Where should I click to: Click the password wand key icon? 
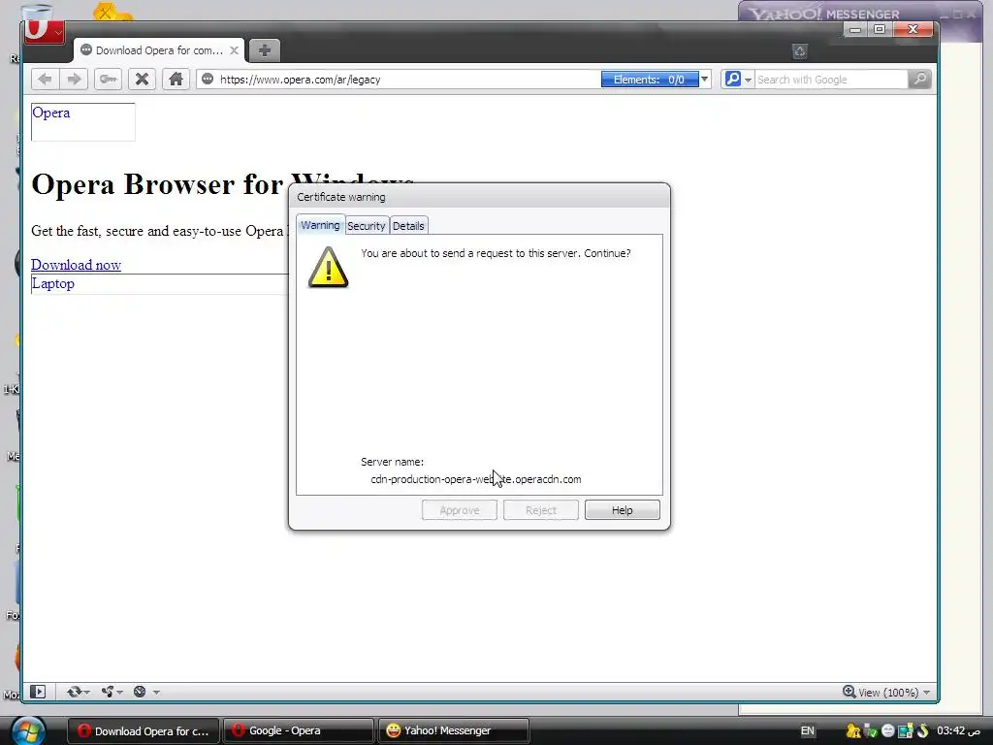[109, 80]
